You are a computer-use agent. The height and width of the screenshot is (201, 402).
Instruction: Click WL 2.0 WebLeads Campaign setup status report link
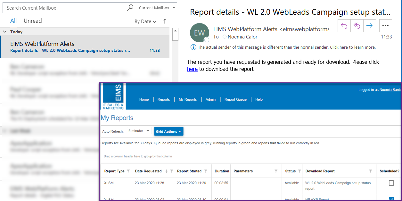pyautogui.click(x=338, y=186)
